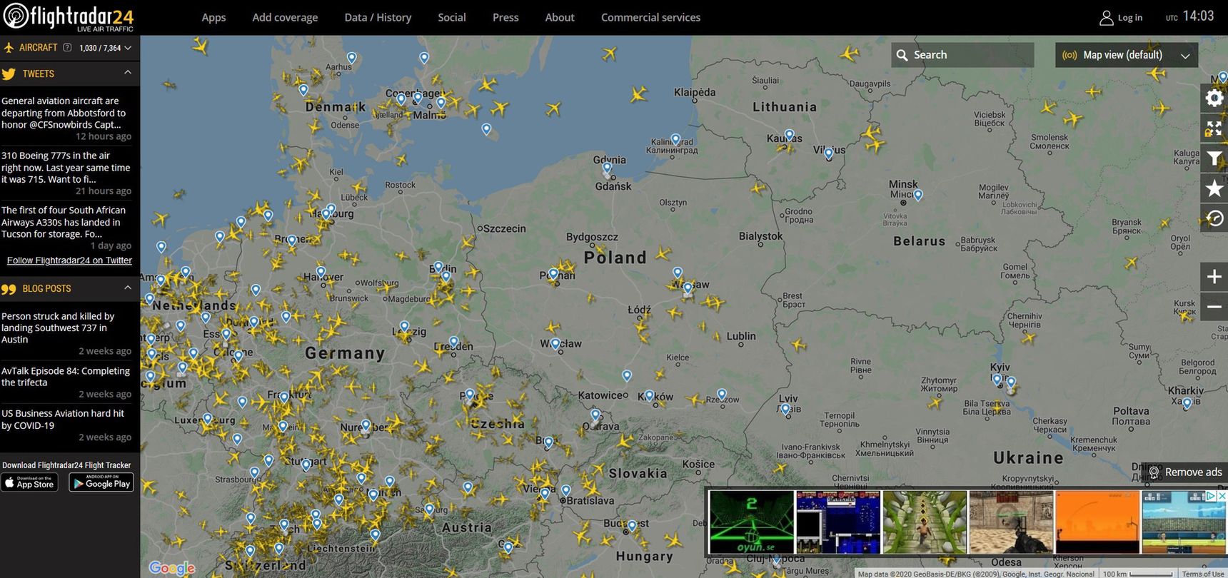The height and width of the screenshot is (578, 1228).
Task: Open the Press menu
Action: pos(505,17)
